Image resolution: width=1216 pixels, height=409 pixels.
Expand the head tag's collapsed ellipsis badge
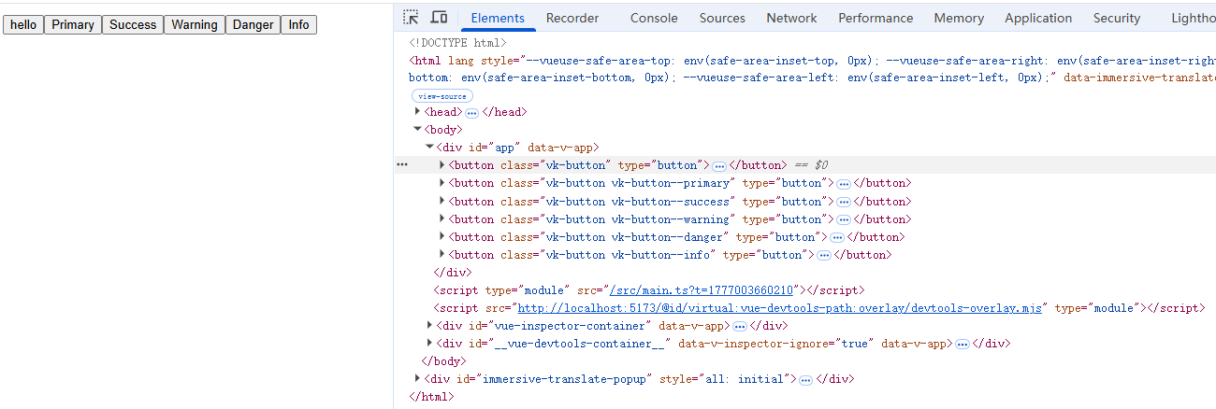(472, 112)
